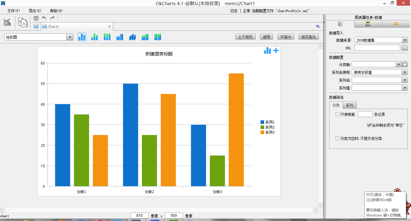This screenshot has width=411, height=221.
Task: Toggle the 上下渐变 style button
Action: point(246,37)
